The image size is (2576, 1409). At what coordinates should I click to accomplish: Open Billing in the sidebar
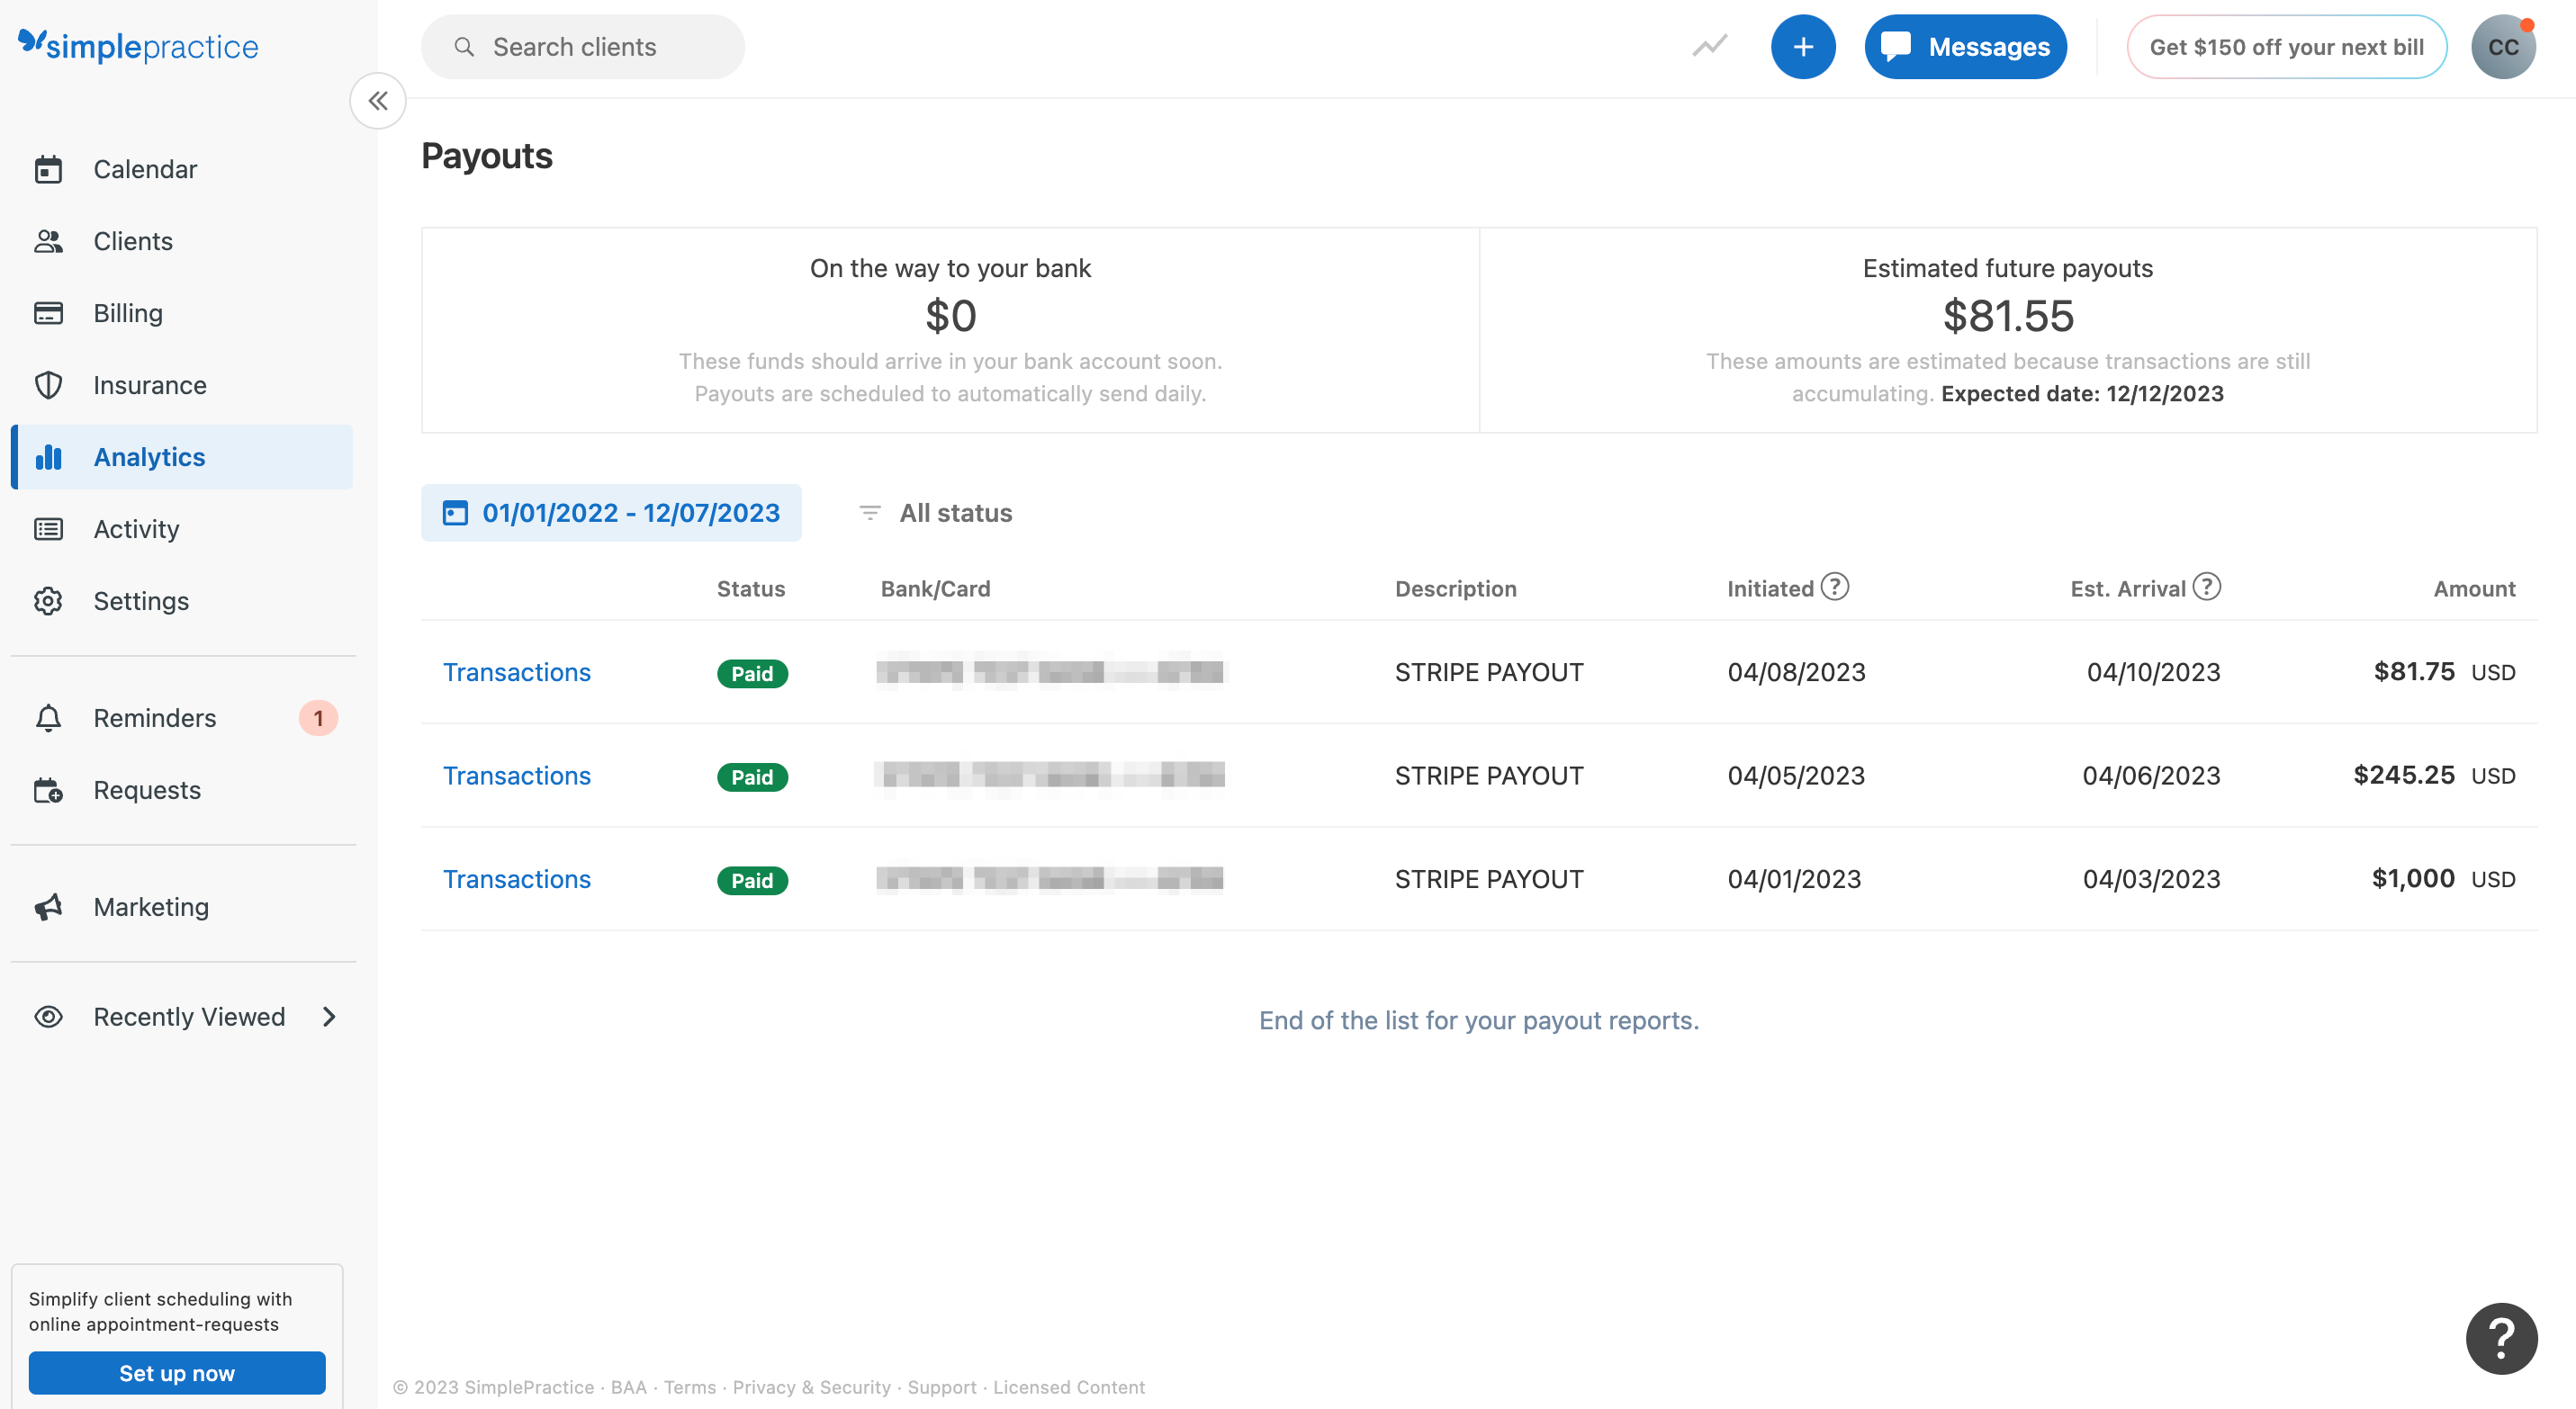click(x=128, y=313)
